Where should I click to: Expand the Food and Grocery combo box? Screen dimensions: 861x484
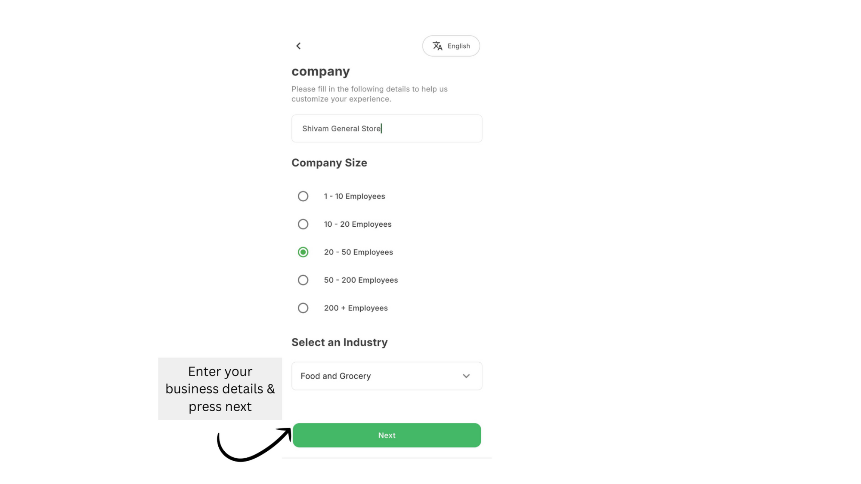point(386,376)
